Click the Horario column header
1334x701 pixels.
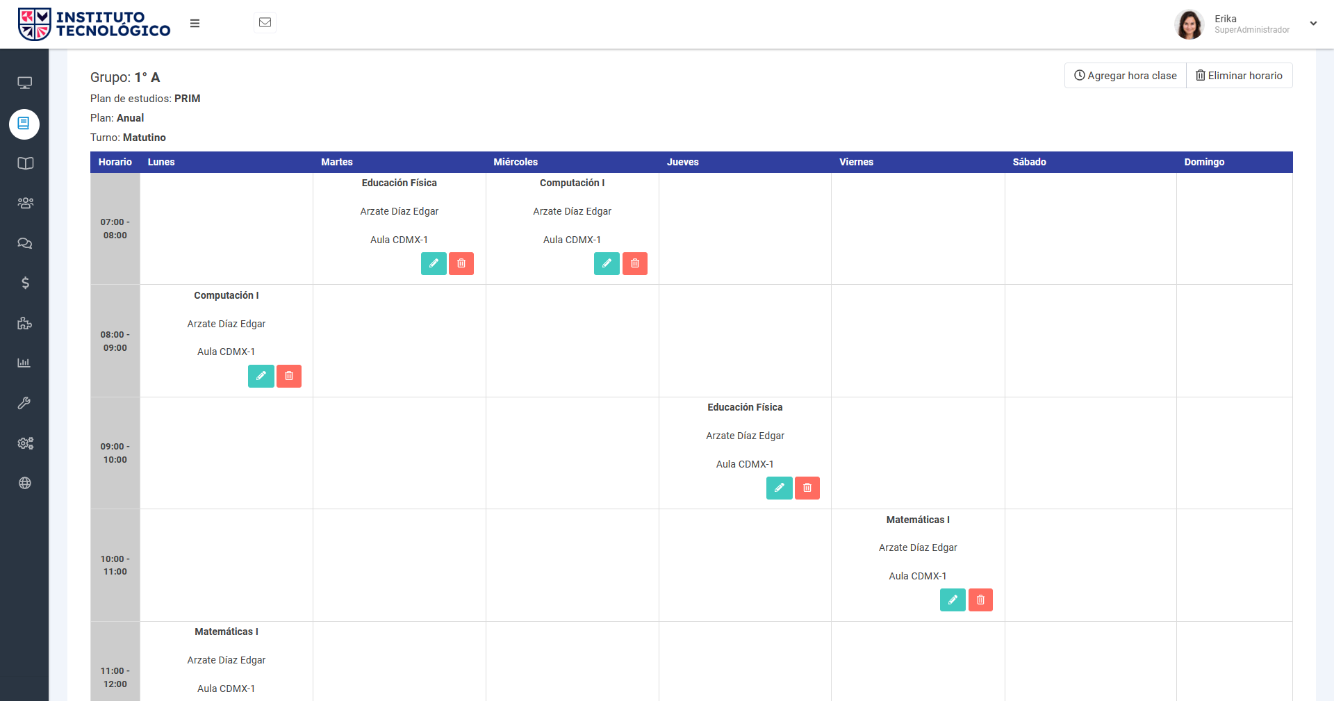115,162
